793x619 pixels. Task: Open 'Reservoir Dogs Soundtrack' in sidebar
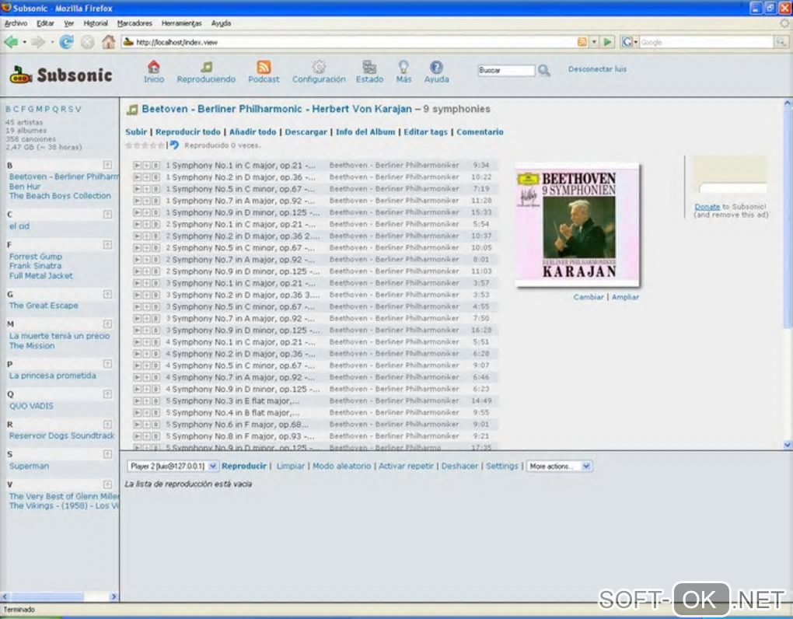point(61,436)
